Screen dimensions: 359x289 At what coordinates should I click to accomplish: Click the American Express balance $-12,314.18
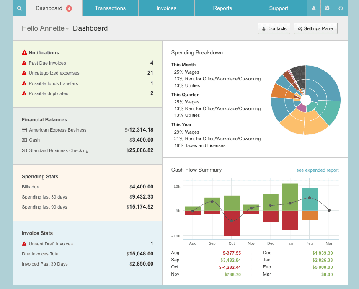[x=139, y=130]
